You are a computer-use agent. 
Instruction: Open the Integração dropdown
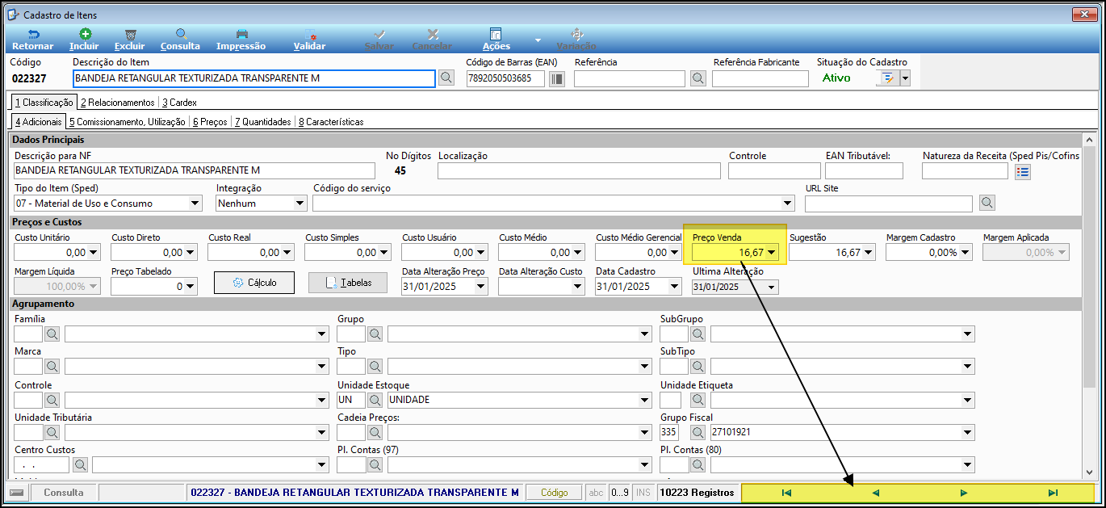(300, 204)
